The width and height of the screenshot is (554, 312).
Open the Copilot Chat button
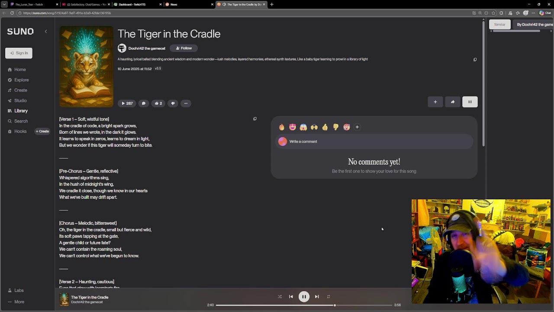(x=545, y=13)
